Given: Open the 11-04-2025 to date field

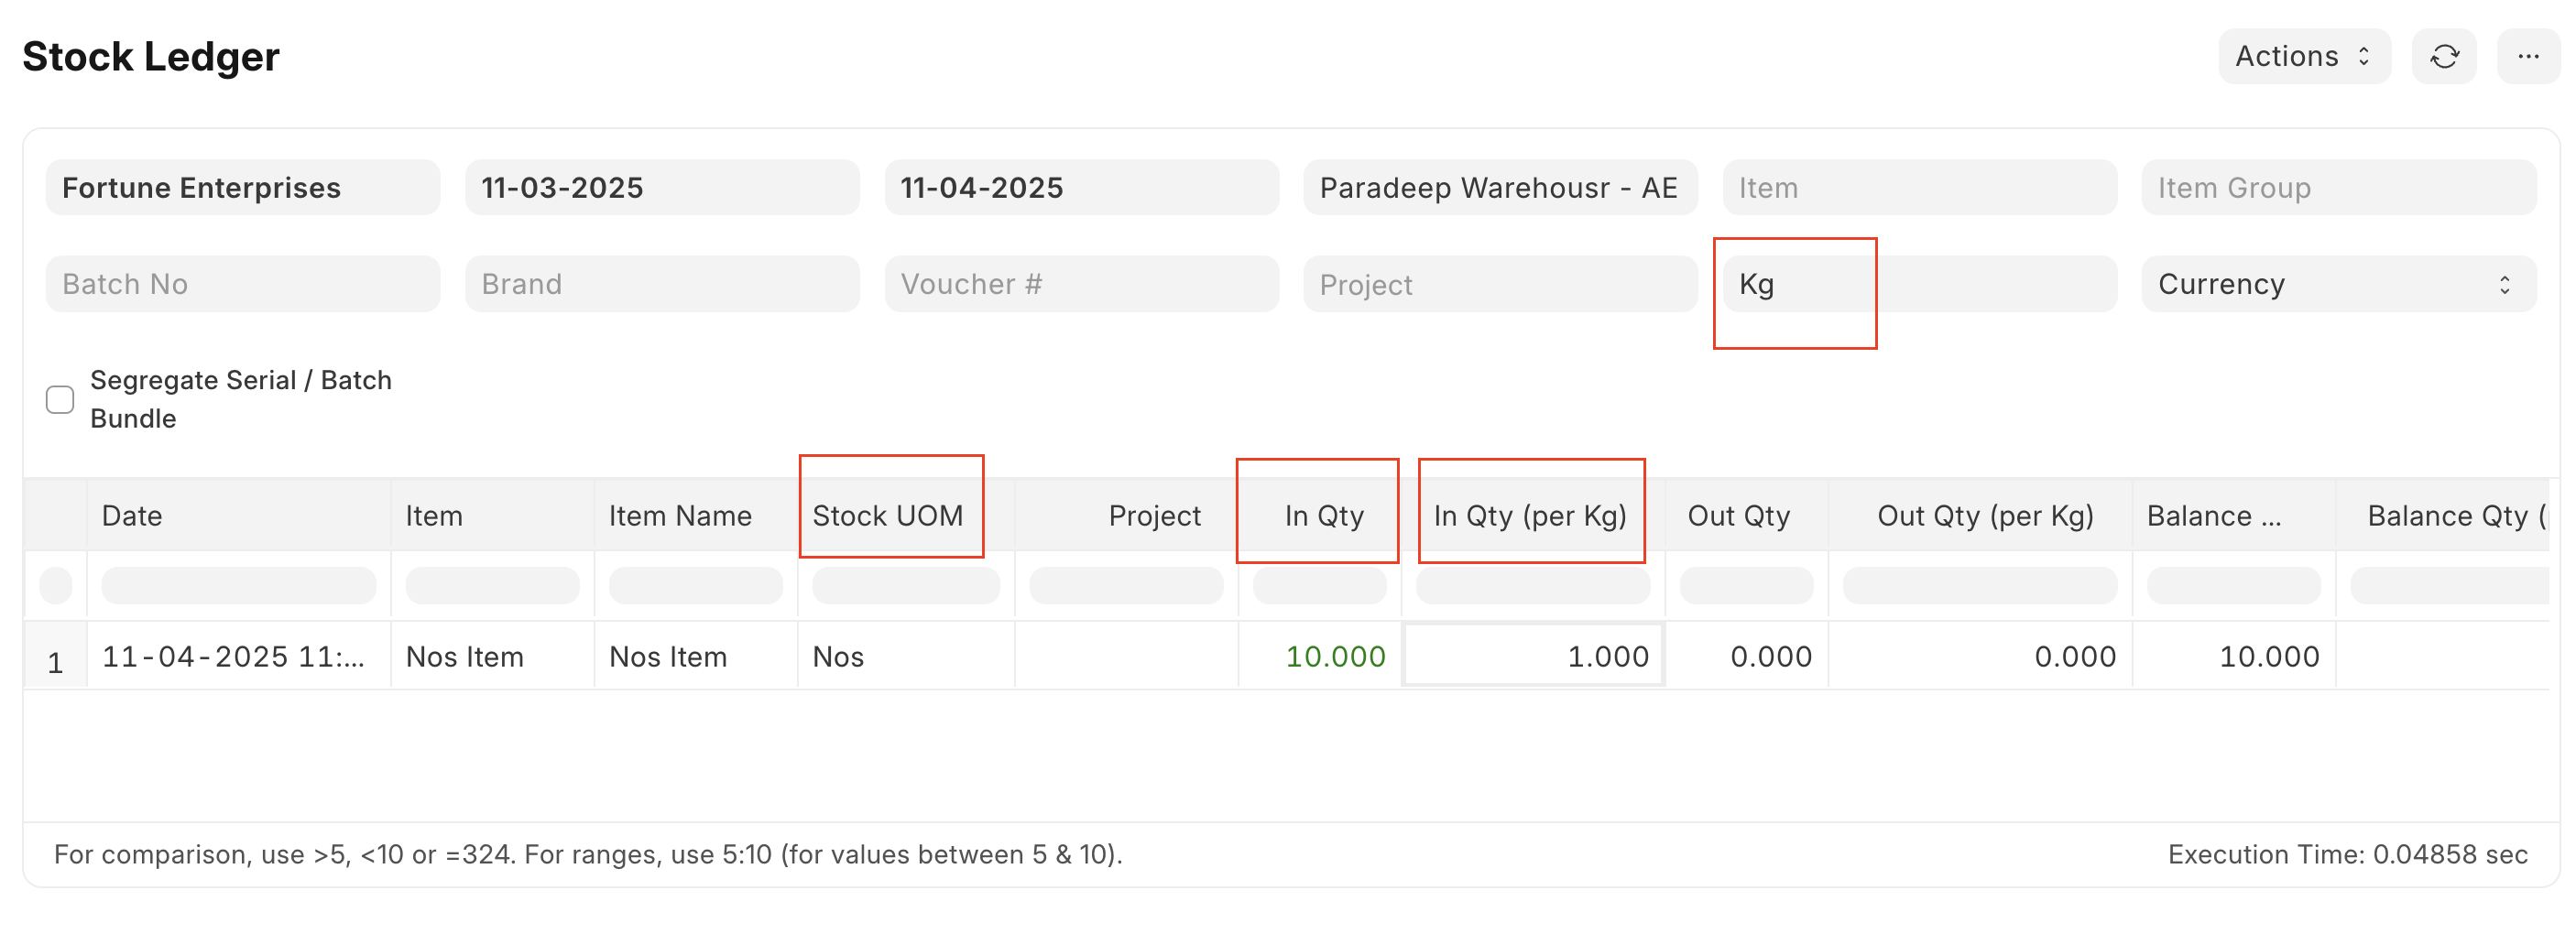Looking at the screenshot, I should 1080,188.
